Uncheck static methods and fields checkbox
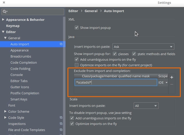184x135 pixels. [134, 54]
